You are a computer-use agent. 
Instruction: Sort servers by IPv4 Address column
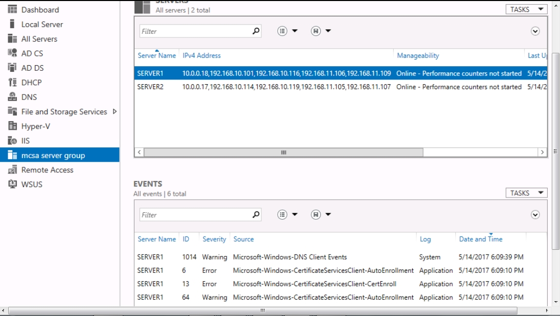pyautogui.click(x=201, y=55)
